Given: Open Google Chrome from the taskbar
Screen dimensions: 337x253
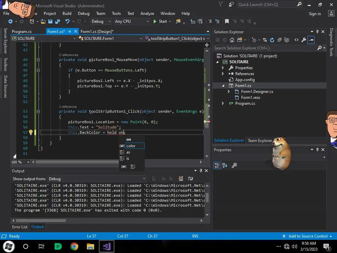Looking at the screenshot, I should coord(74,246).
